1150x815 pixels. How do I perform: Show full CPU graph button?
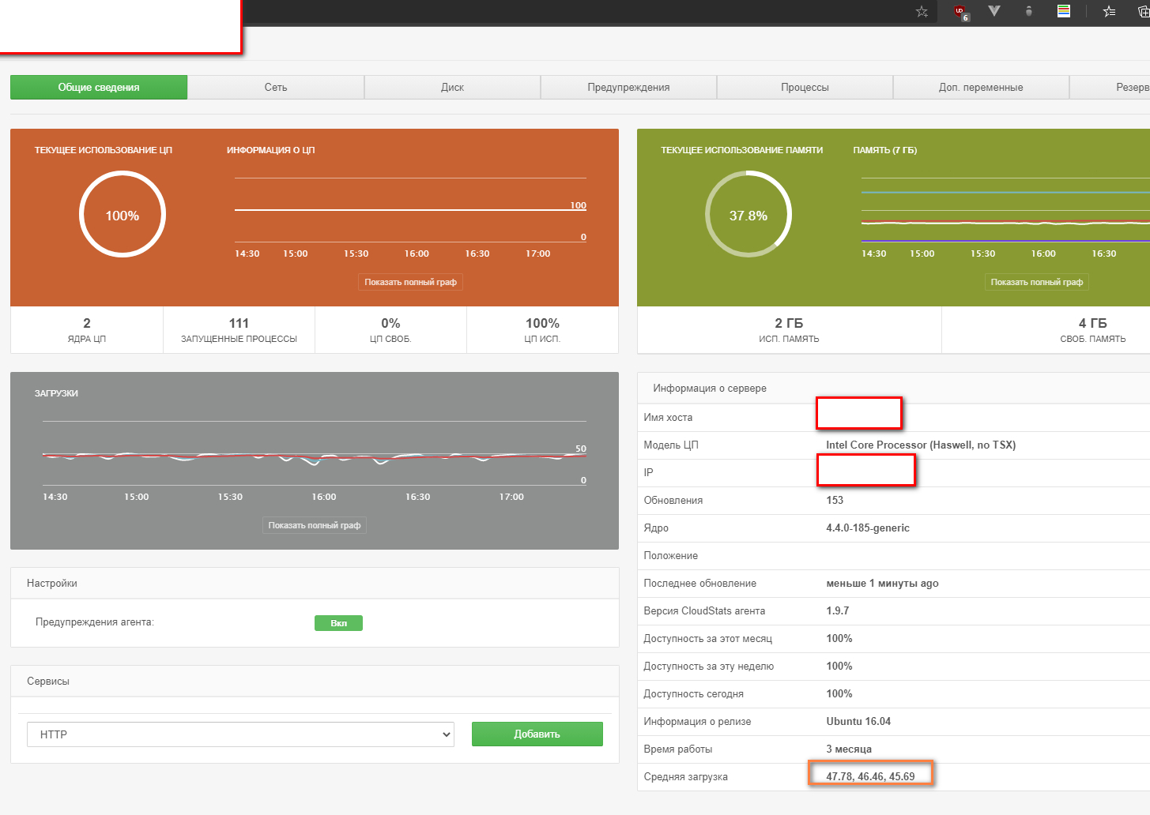410,282
